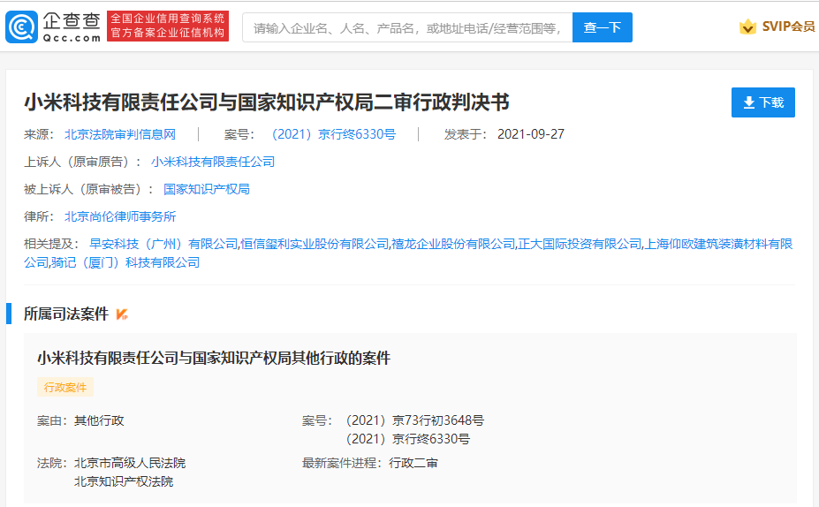Click the SVIP crown icon
This screenshot has width=819, height=507.
coord(747,26)
